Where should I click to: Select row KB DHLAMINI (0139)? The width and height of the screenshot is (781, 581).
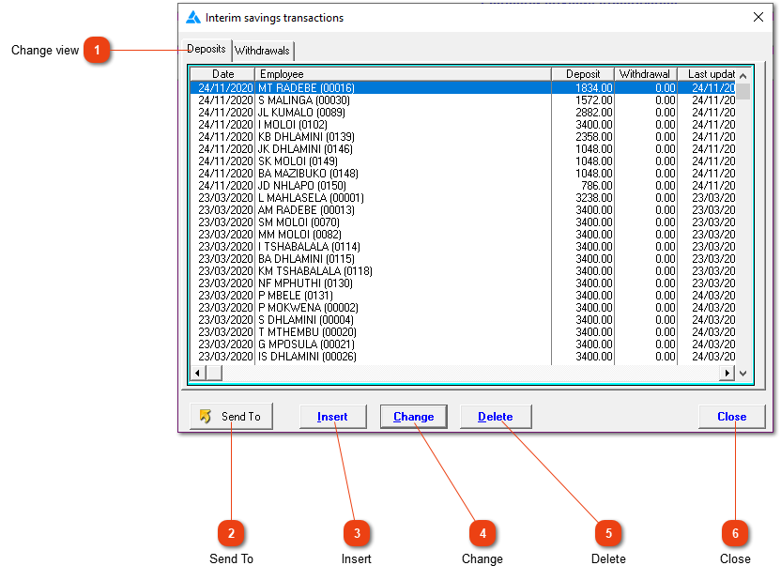click(463, 137)
